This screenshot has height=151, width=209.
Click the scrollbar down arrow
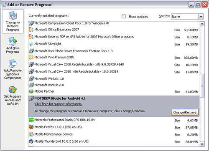[202, 144]
